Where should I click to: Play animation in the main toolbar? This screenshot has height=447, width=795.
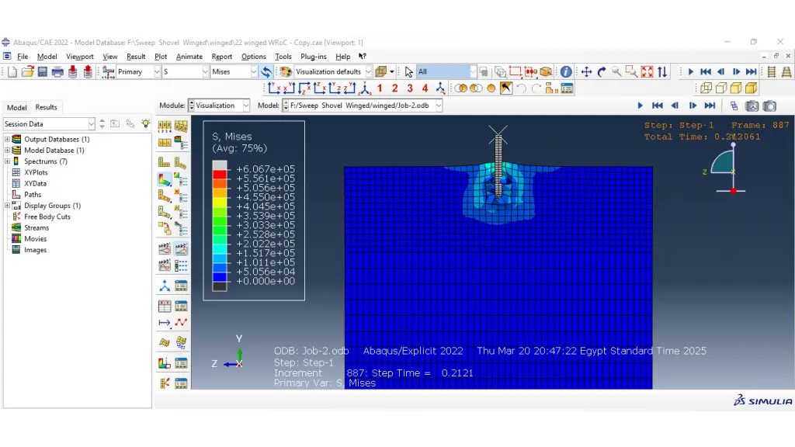tap(690, 72)
